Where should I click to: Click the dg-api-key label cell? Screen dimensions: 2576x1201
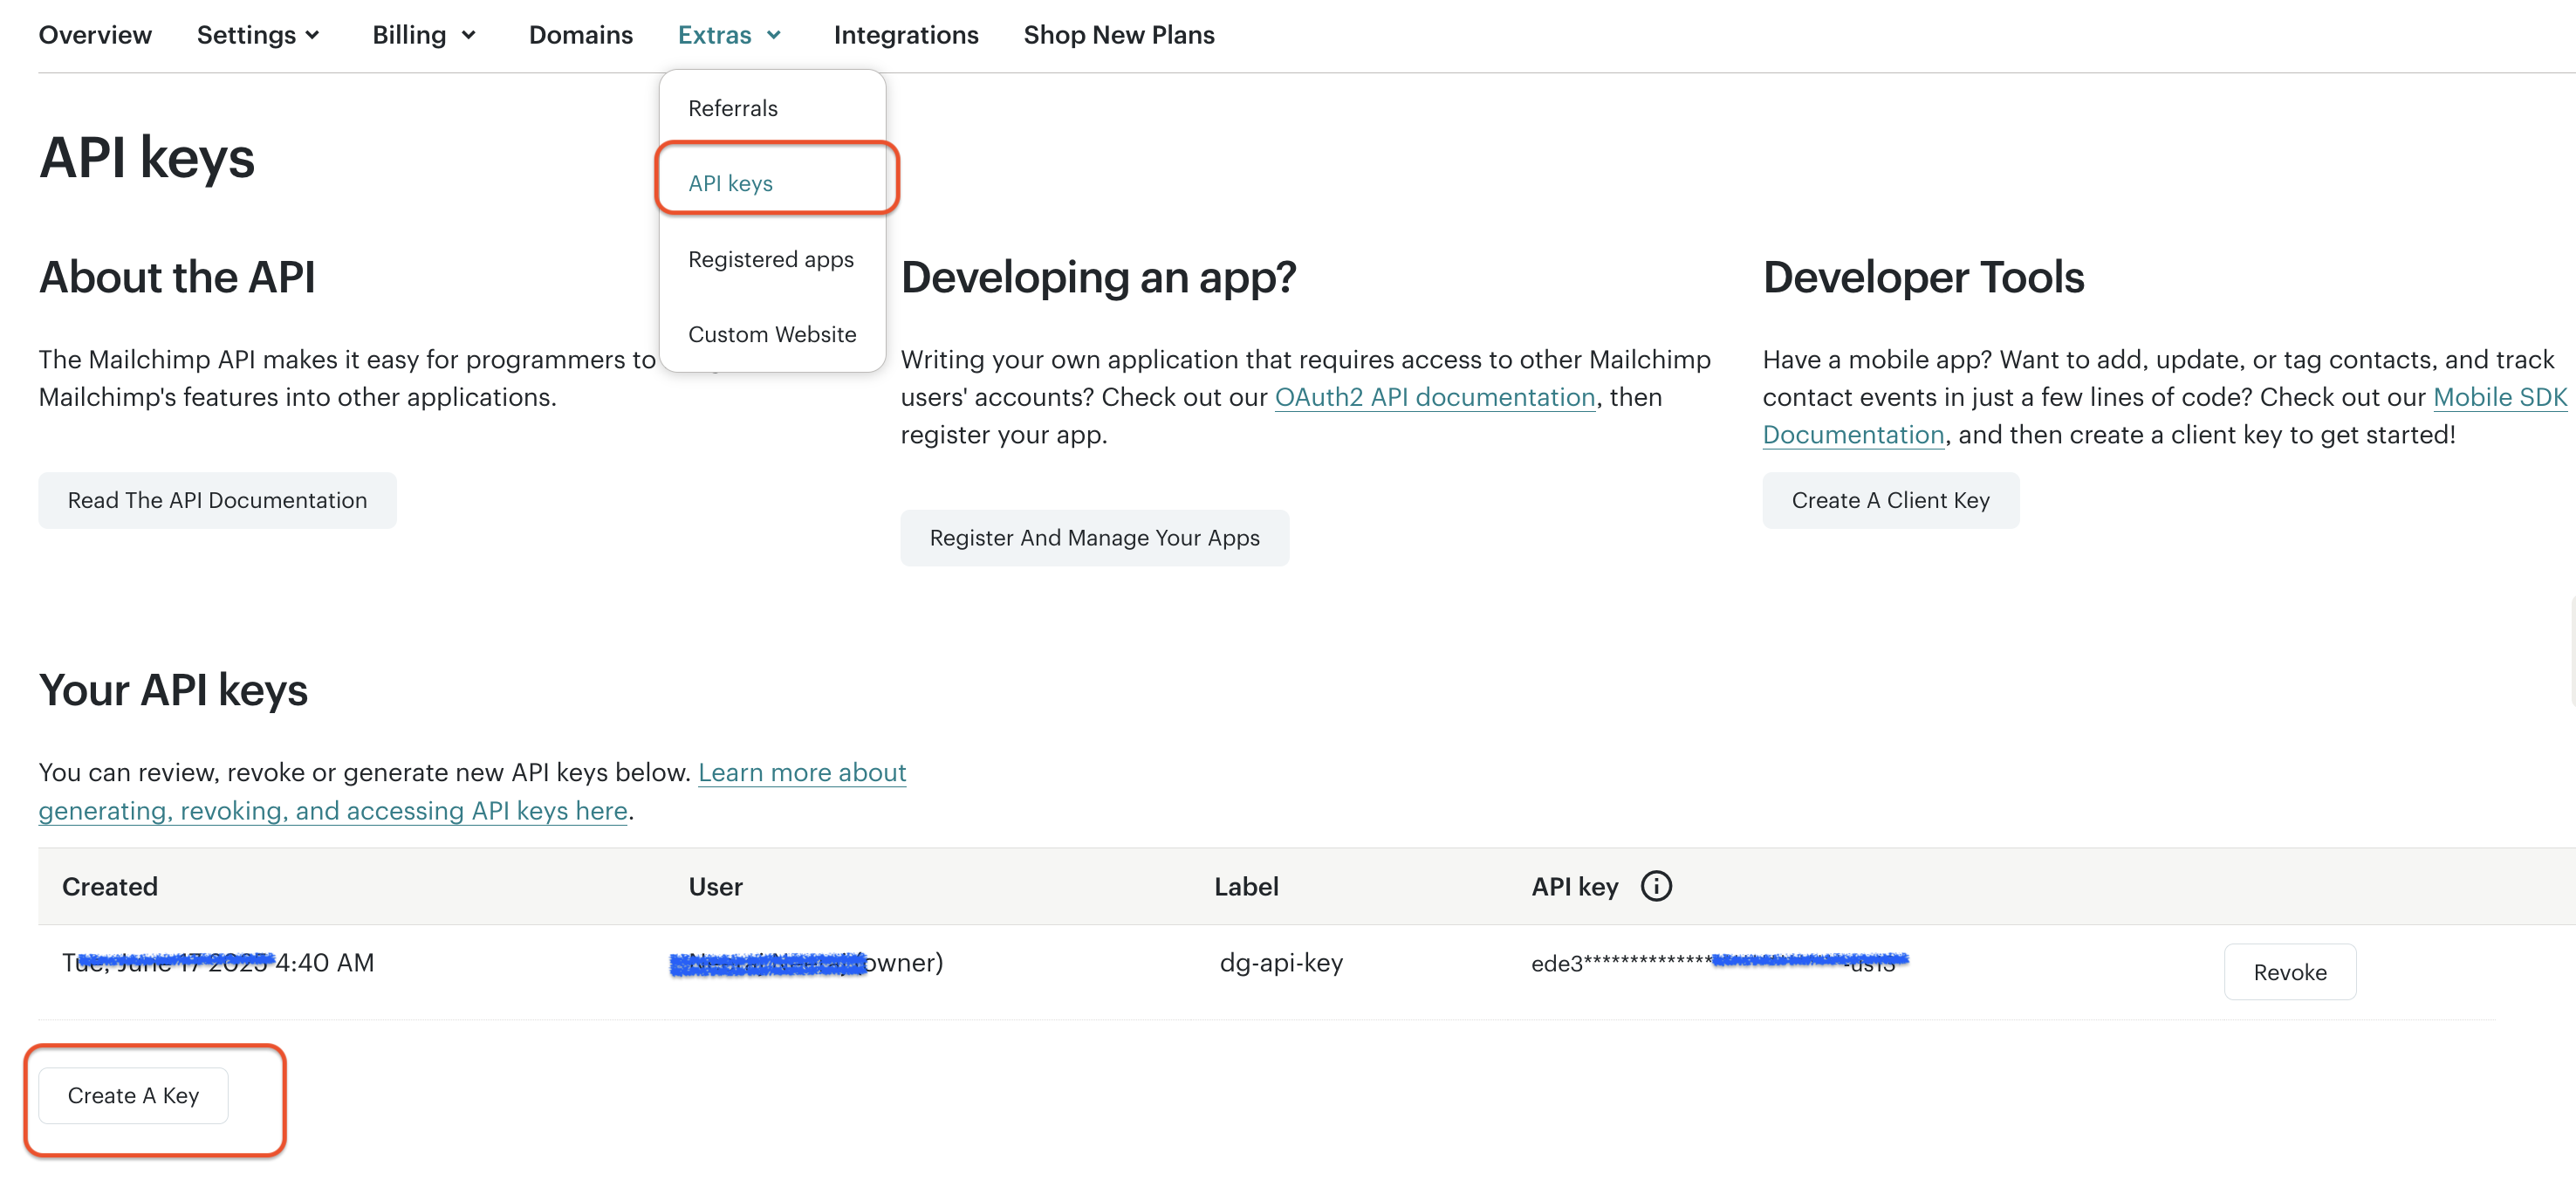[1281, 963]
